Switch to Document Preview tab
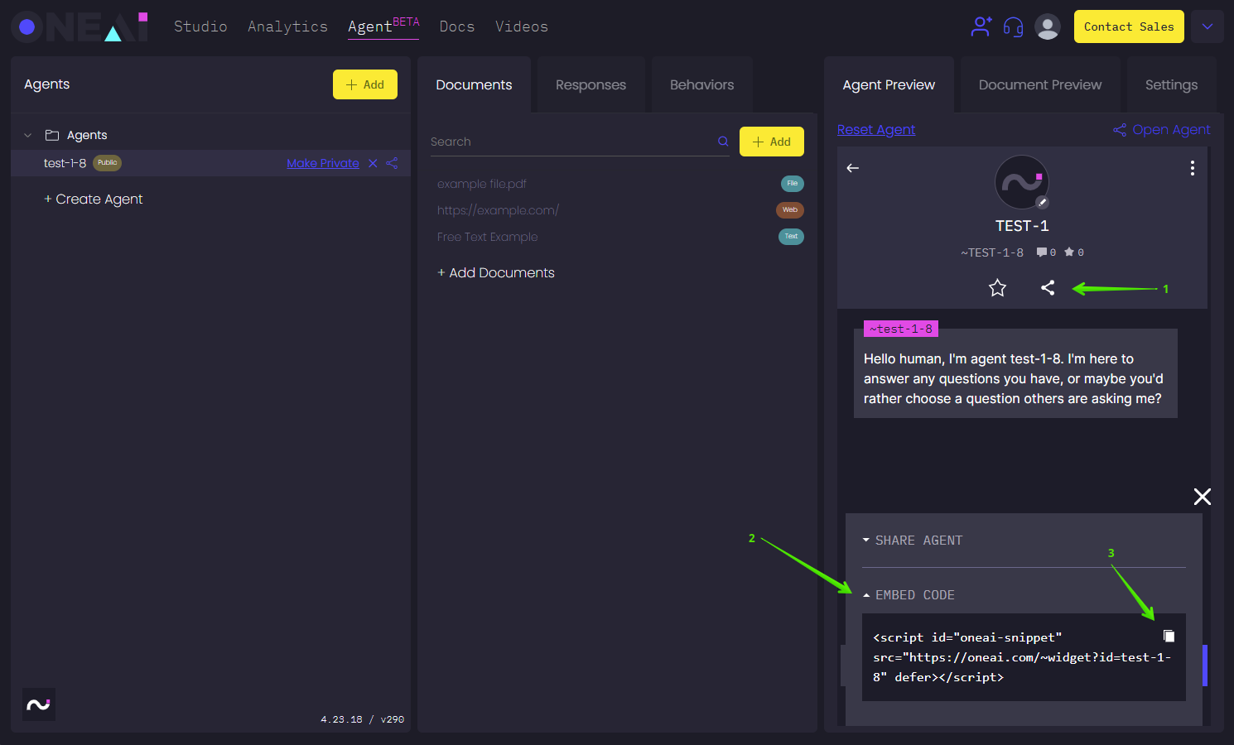This screenshot has width=1234, height=745. tap(1040, 84)
